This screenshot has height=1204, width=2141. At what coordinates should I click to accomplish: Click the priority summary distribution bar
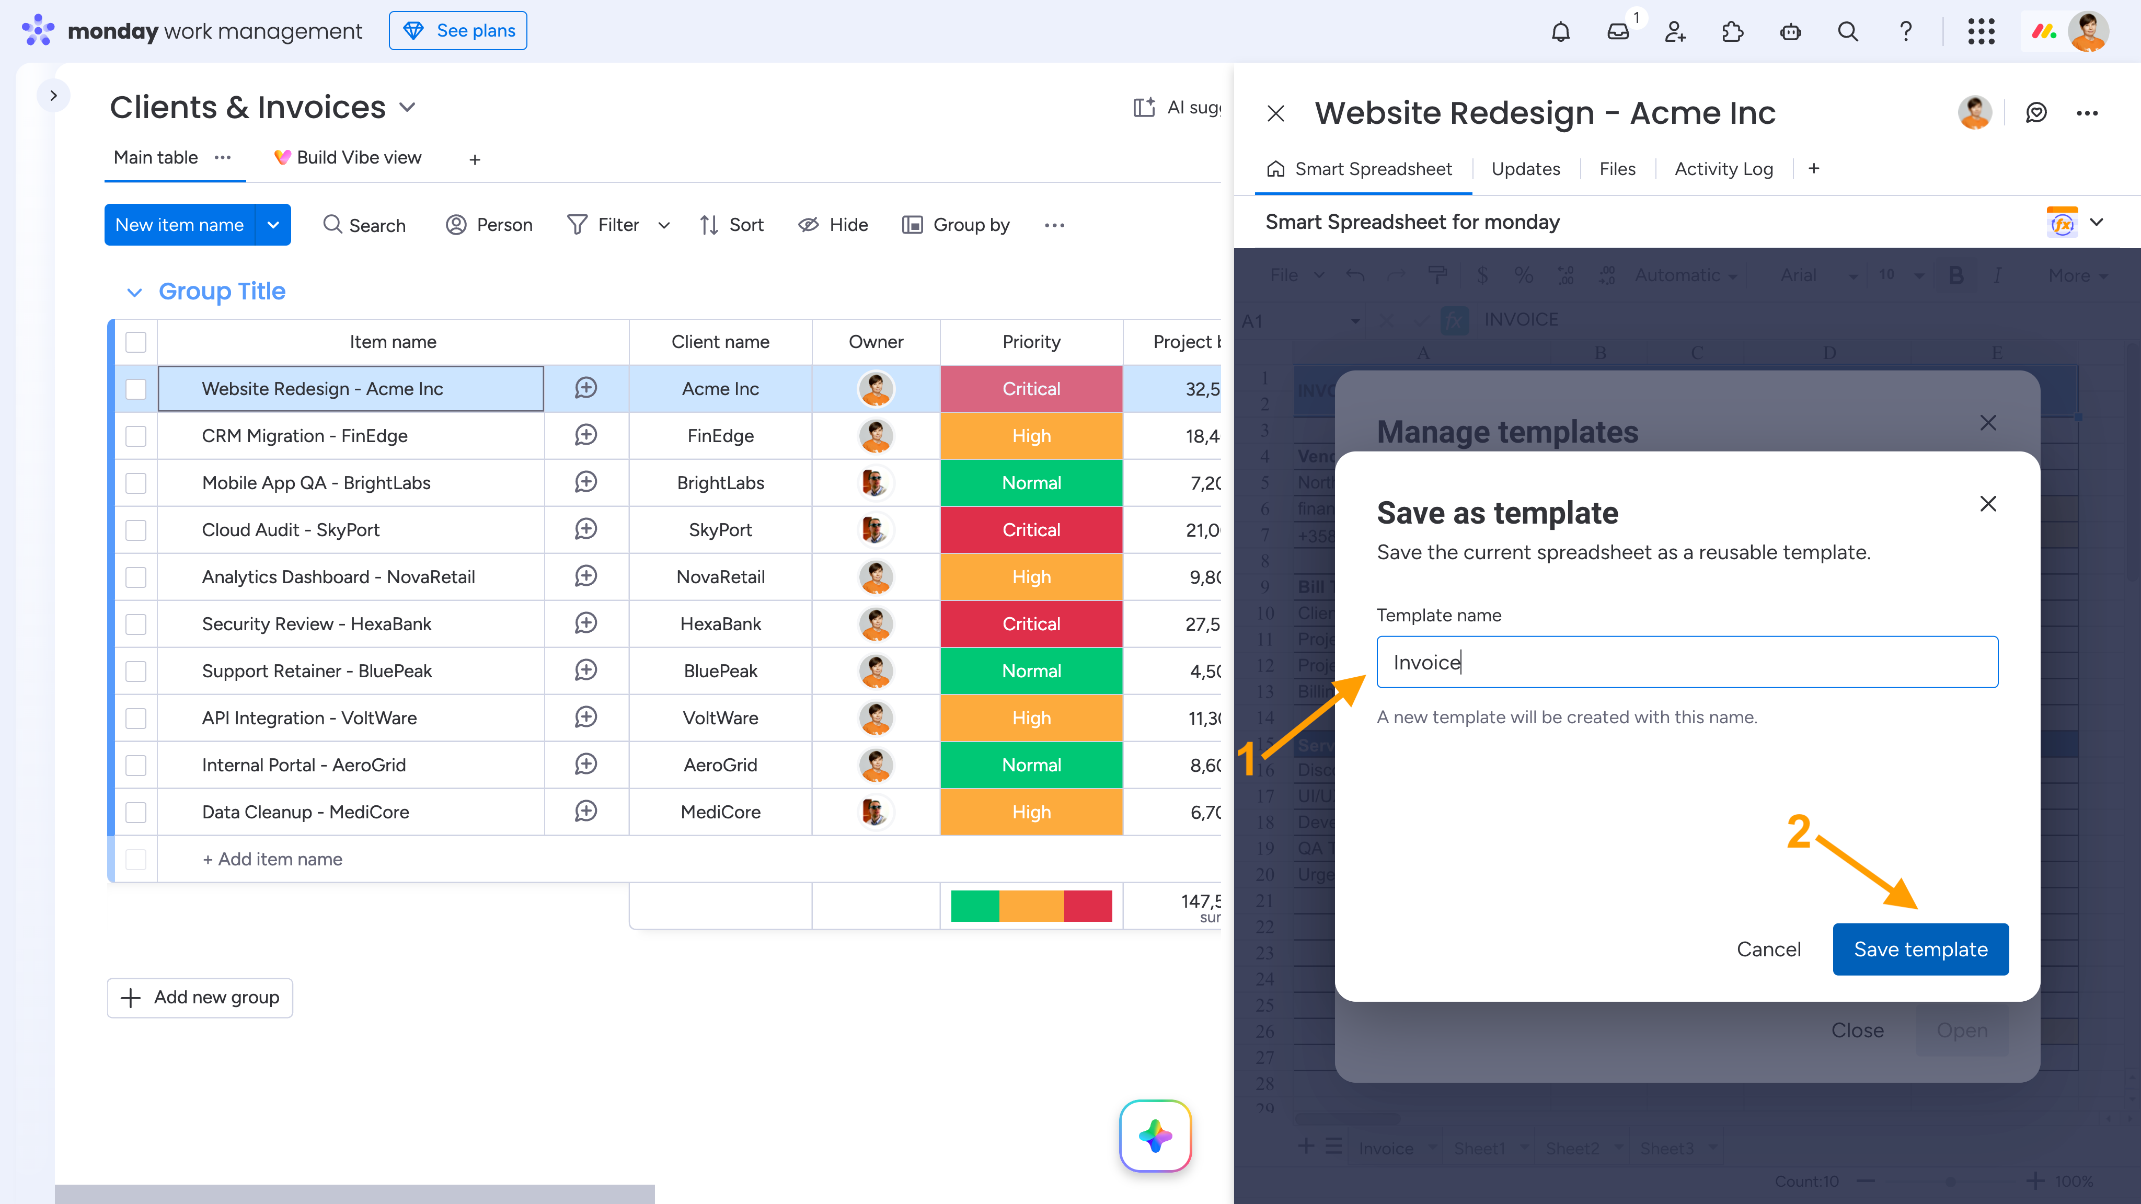point(1031,906)
